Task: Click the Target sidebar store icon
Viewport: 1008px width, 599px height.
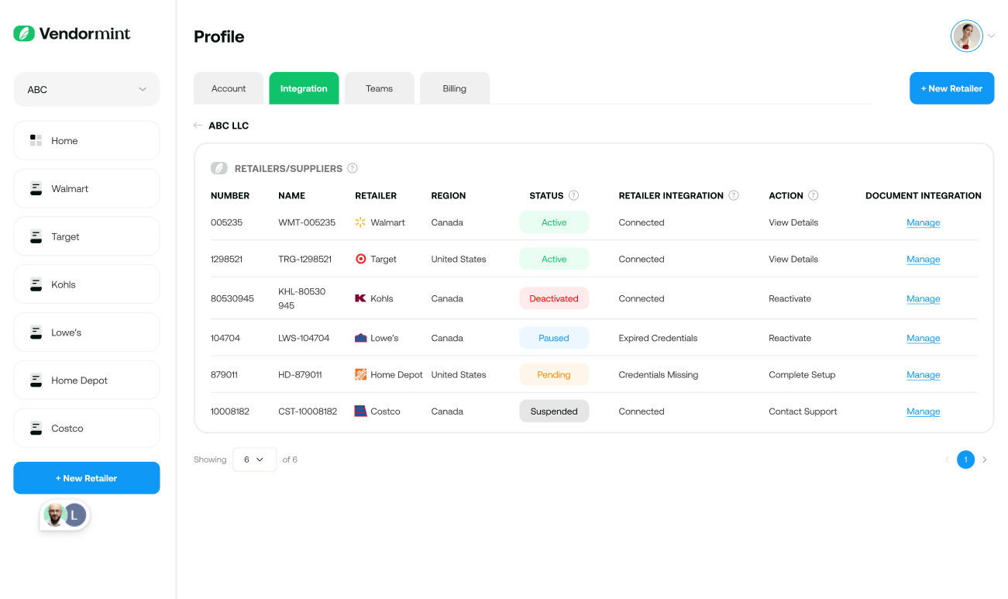Action: (x=36, y=236)
